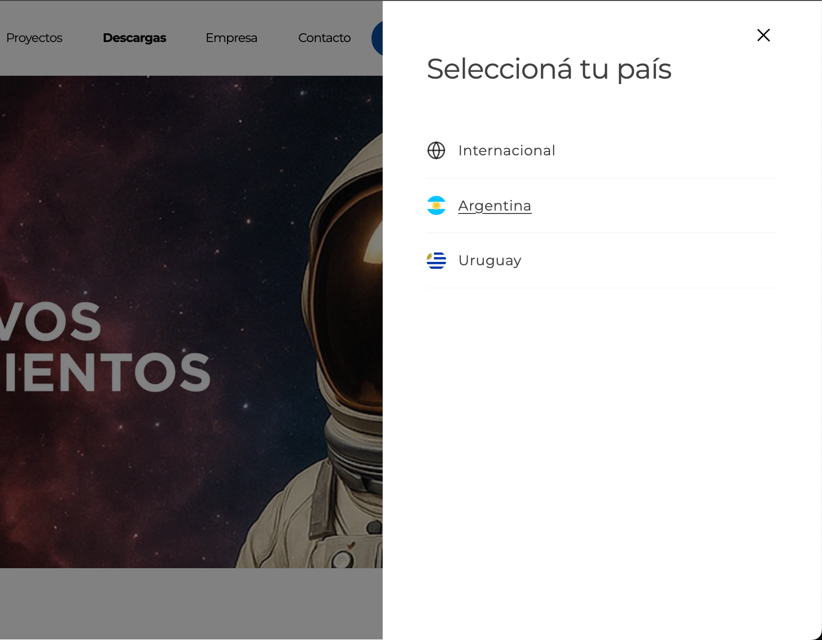Open the Descargas menu item
822x640 pixels.
(135, 38)
